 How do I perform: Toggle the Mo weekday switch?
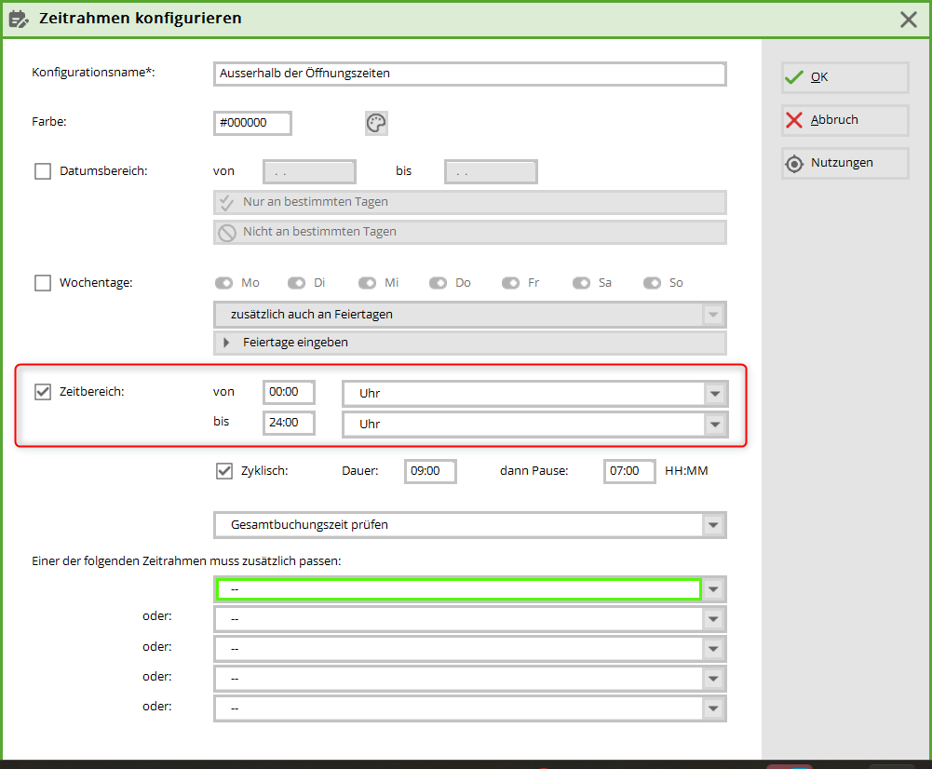(223, 283)
